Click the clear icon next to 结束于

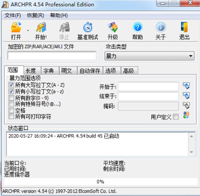click(186, 96)
